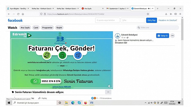Image resolution: width=191 pixels, height=107 pixels.
Task: Open the Keşfet tab
Action: click(59, 28)
